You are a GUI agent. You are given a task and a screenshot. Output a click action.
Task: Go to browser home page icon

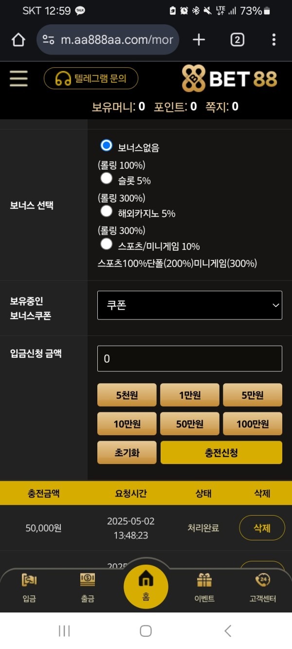(x=18, y=40)
